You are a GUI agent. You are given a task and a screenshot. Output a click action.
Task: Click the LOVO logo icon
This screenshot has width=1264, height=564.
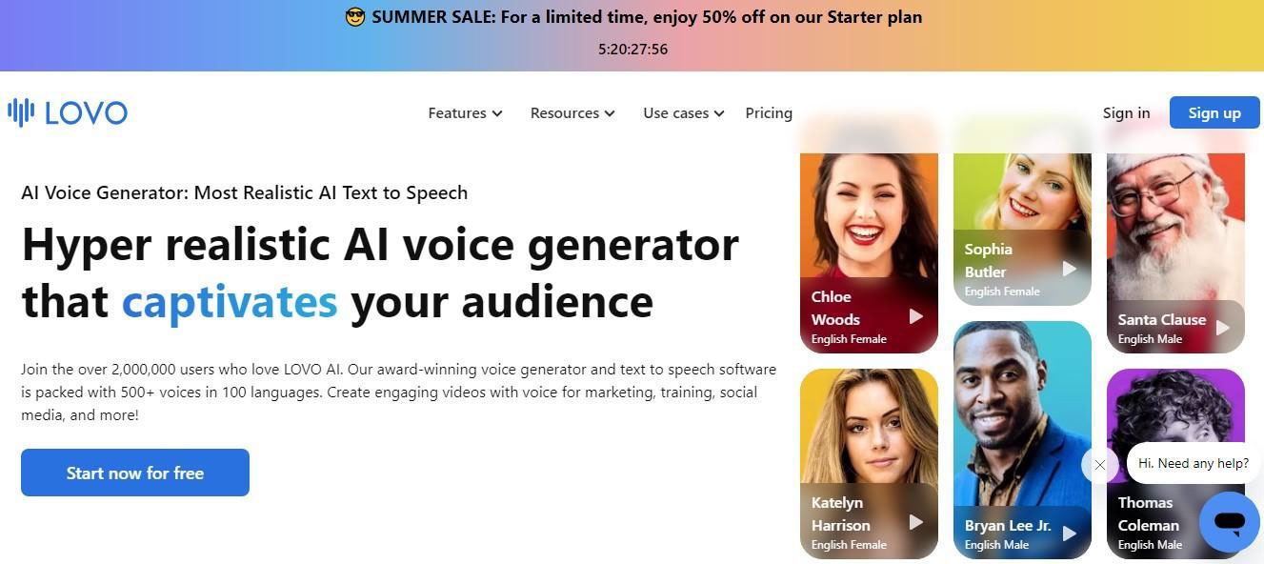[21, 112]
